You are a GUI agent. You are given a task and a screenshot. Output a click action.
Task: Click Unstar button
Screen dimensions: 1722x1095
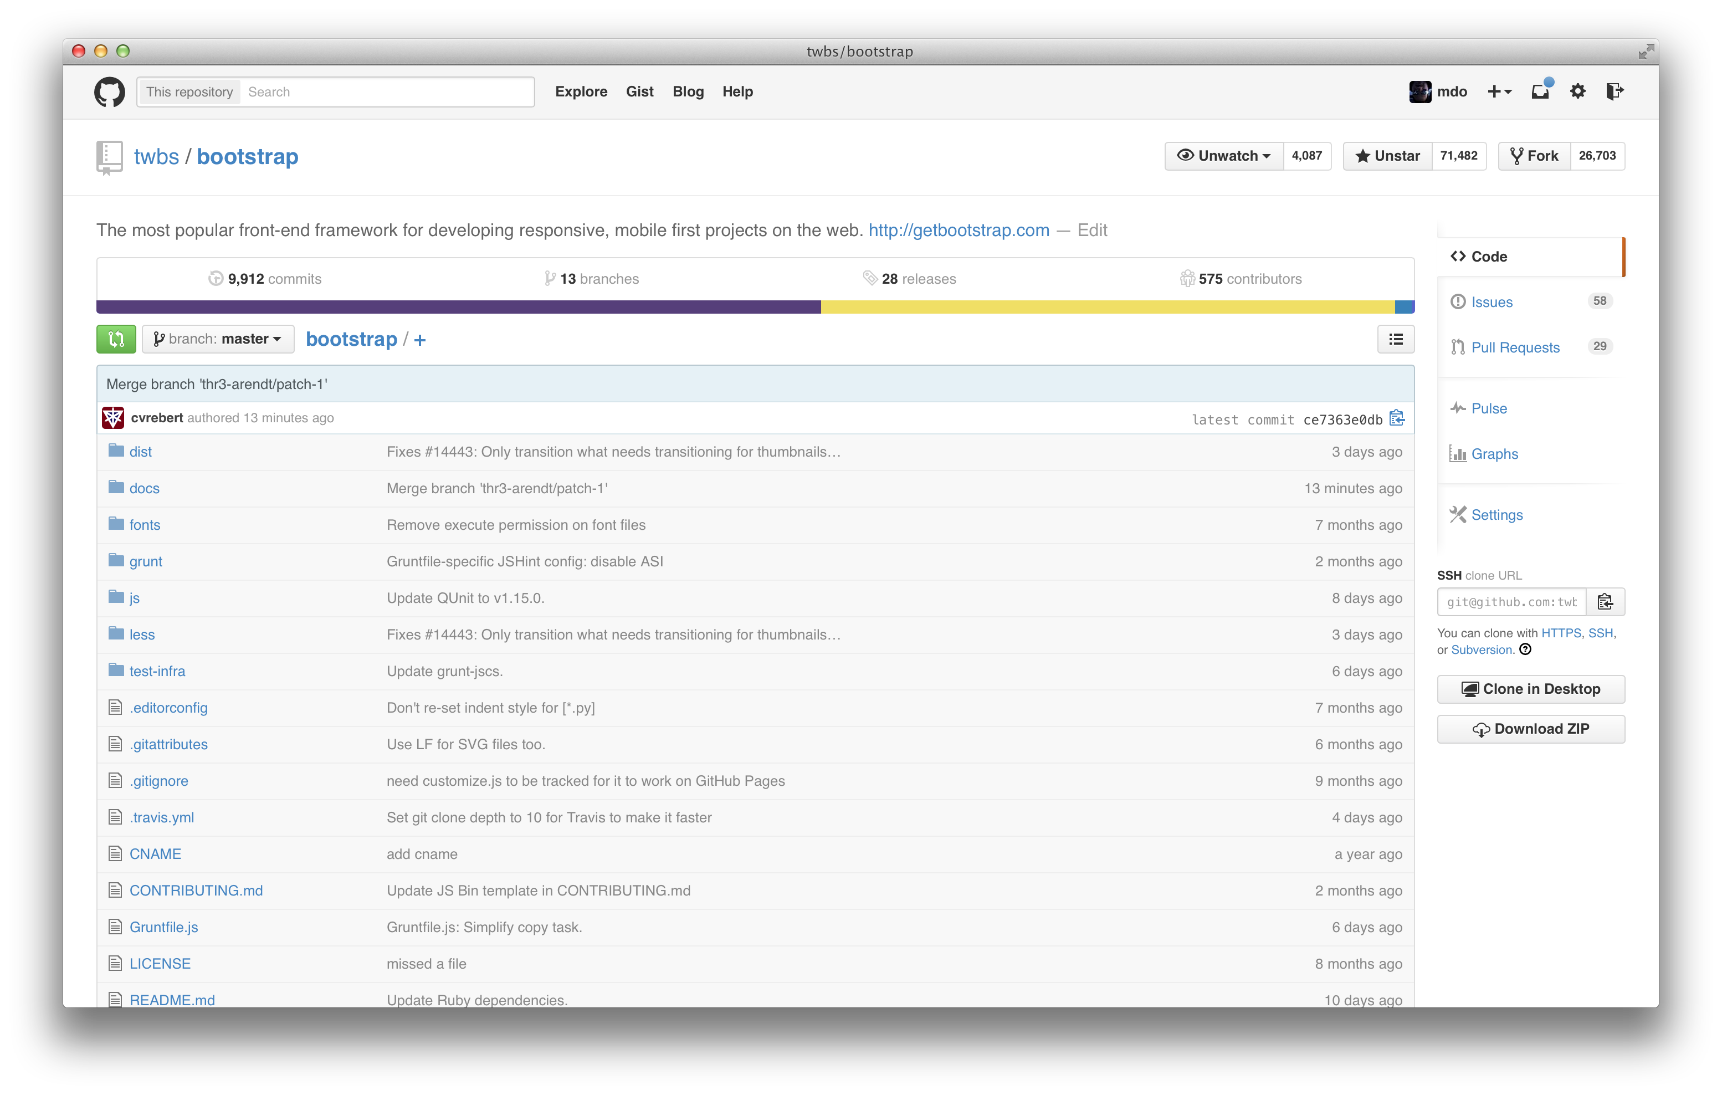(1387, 156)
